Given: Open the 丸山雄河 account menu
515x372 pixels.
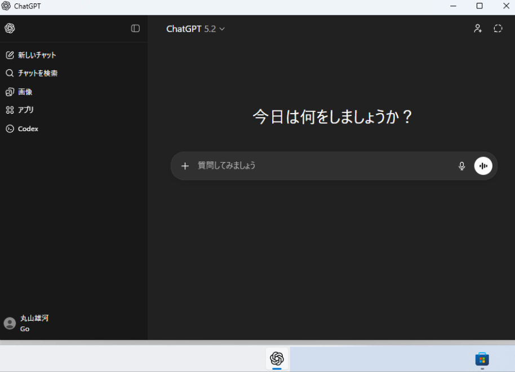Looking at the screenshot, I should tap(26, 324).
